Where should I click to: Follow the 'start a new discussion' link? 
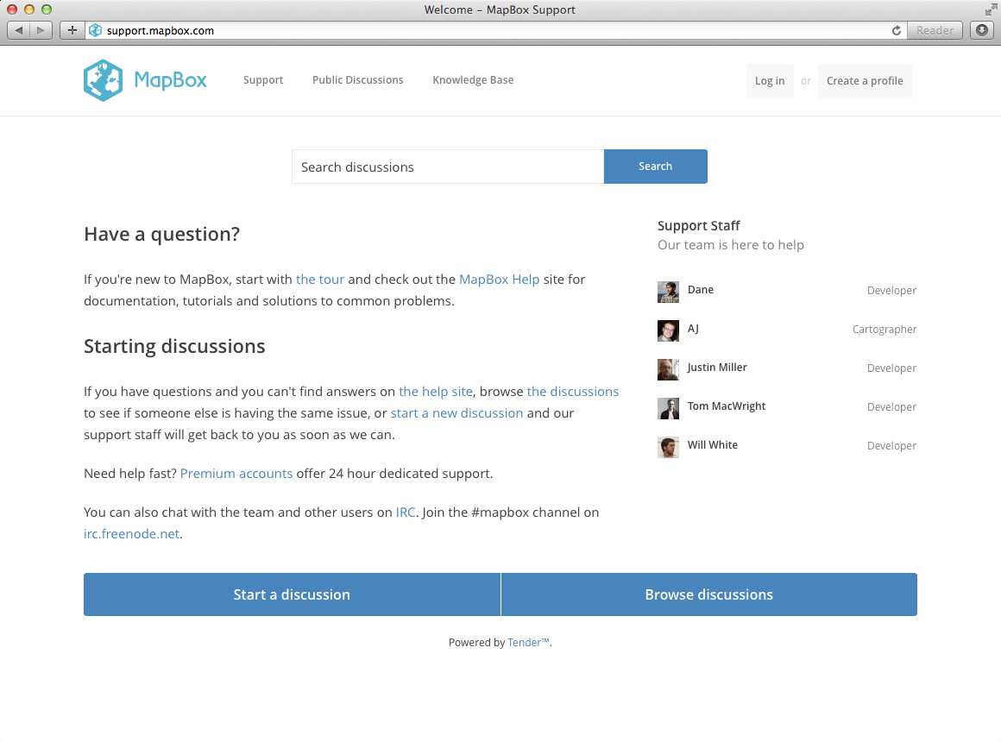click(456, 414)
